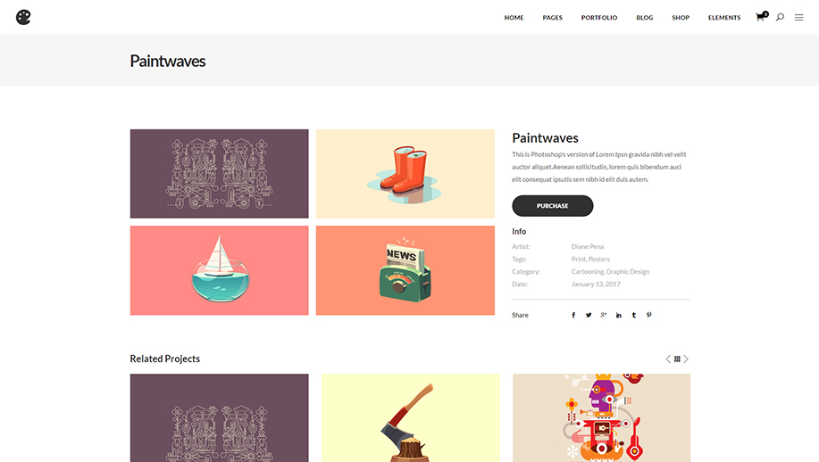Click the Purchase button
Image resolution: width=819 pixels, height=462 pixels.
553,206
